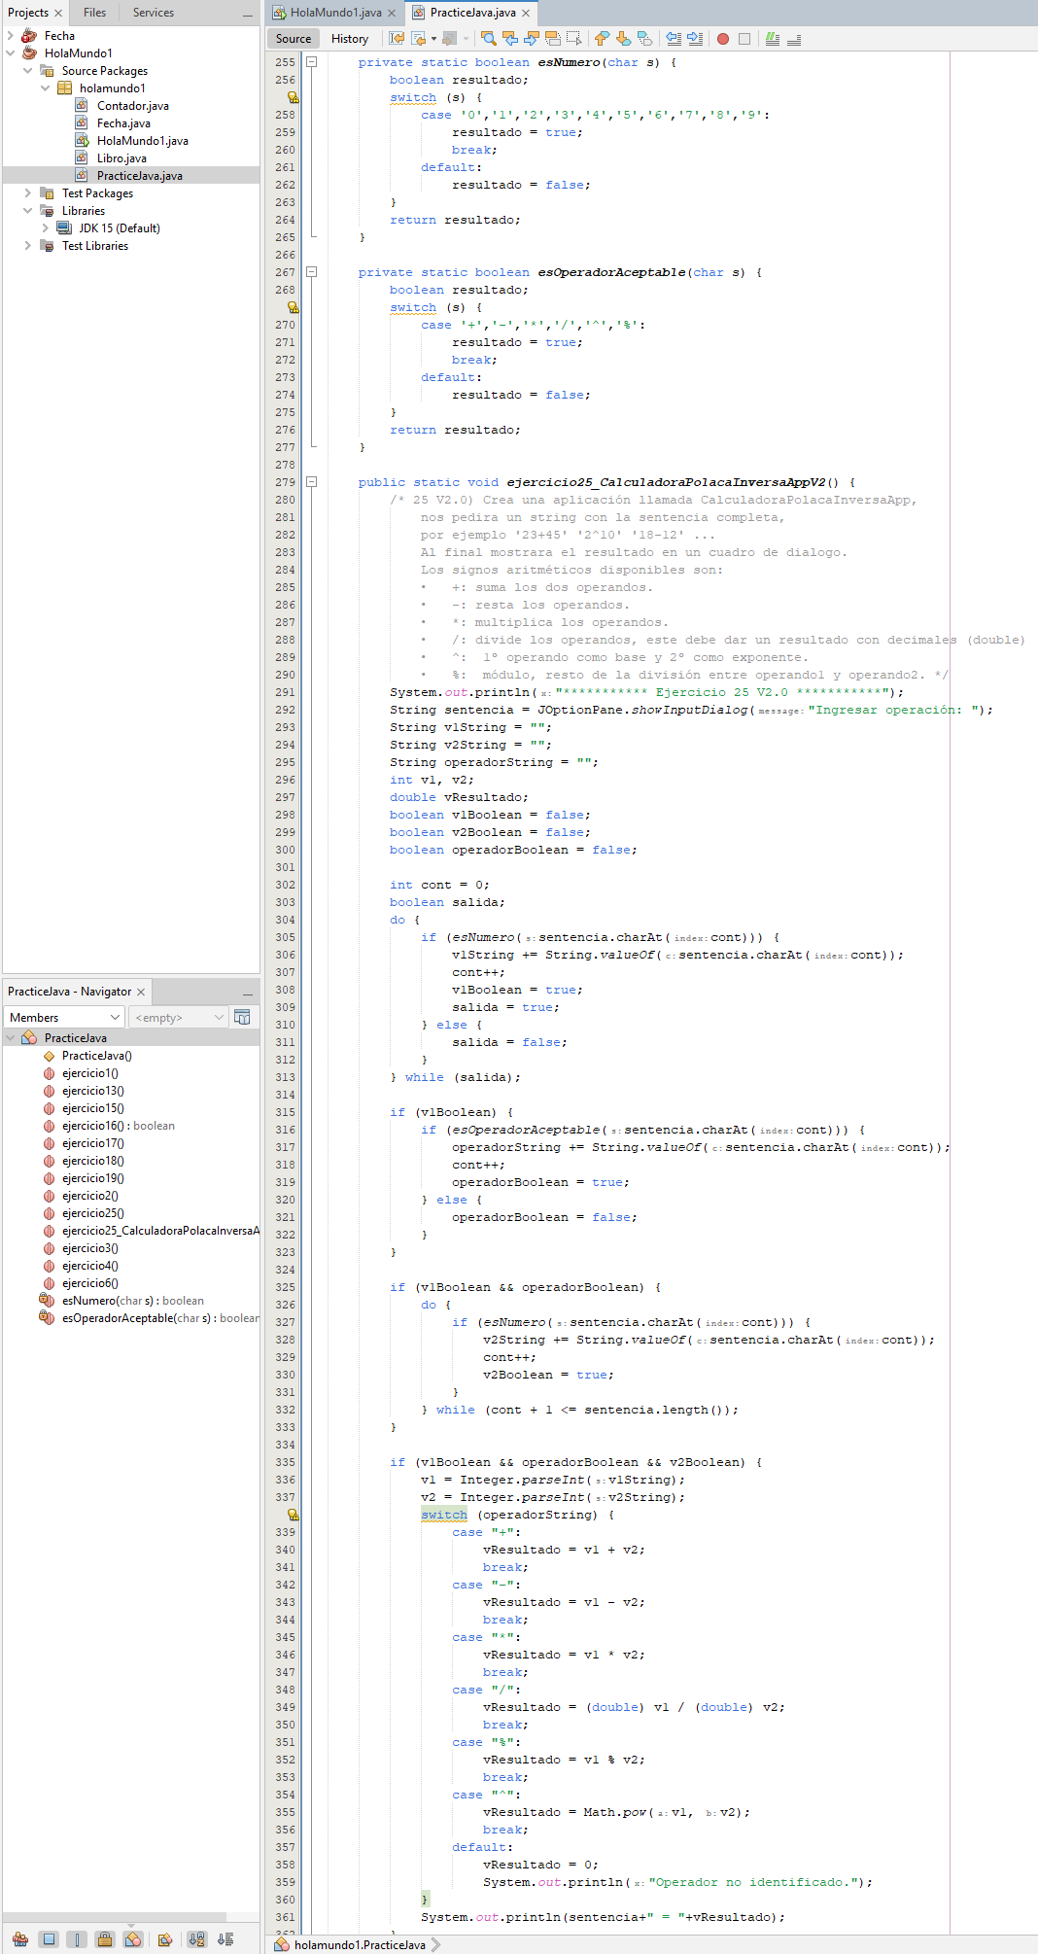Expand the Test Packages tree node
Viewport: 1038px width, 1954px height.
[x=27, y=193]
